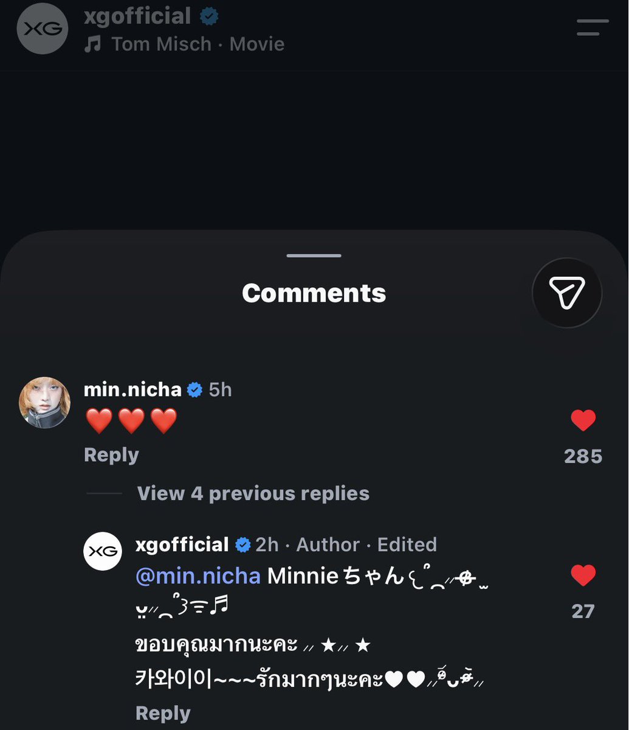Screen dimensions: 629x730
Task: Open the menu lines icon at top right
Action: click(x=593, y=27)
